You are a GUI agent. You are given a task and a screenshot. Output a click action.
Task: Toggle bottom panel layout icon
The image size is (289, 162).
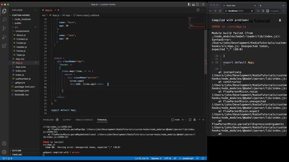tap(193, 4)
